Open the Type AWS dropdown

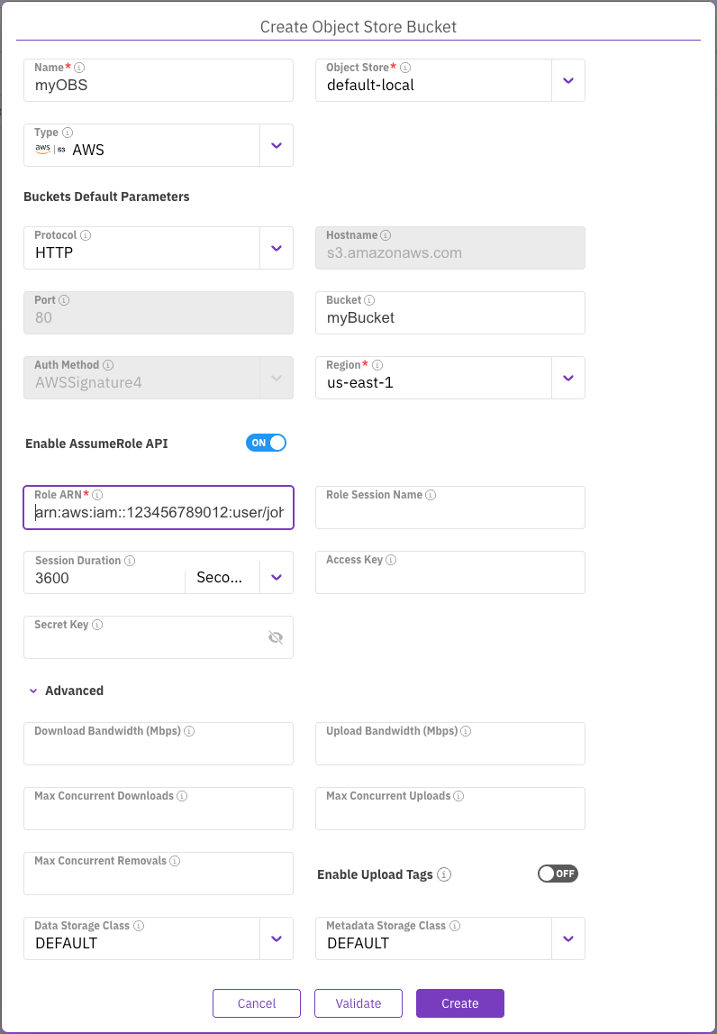click(x=277, y=145)
